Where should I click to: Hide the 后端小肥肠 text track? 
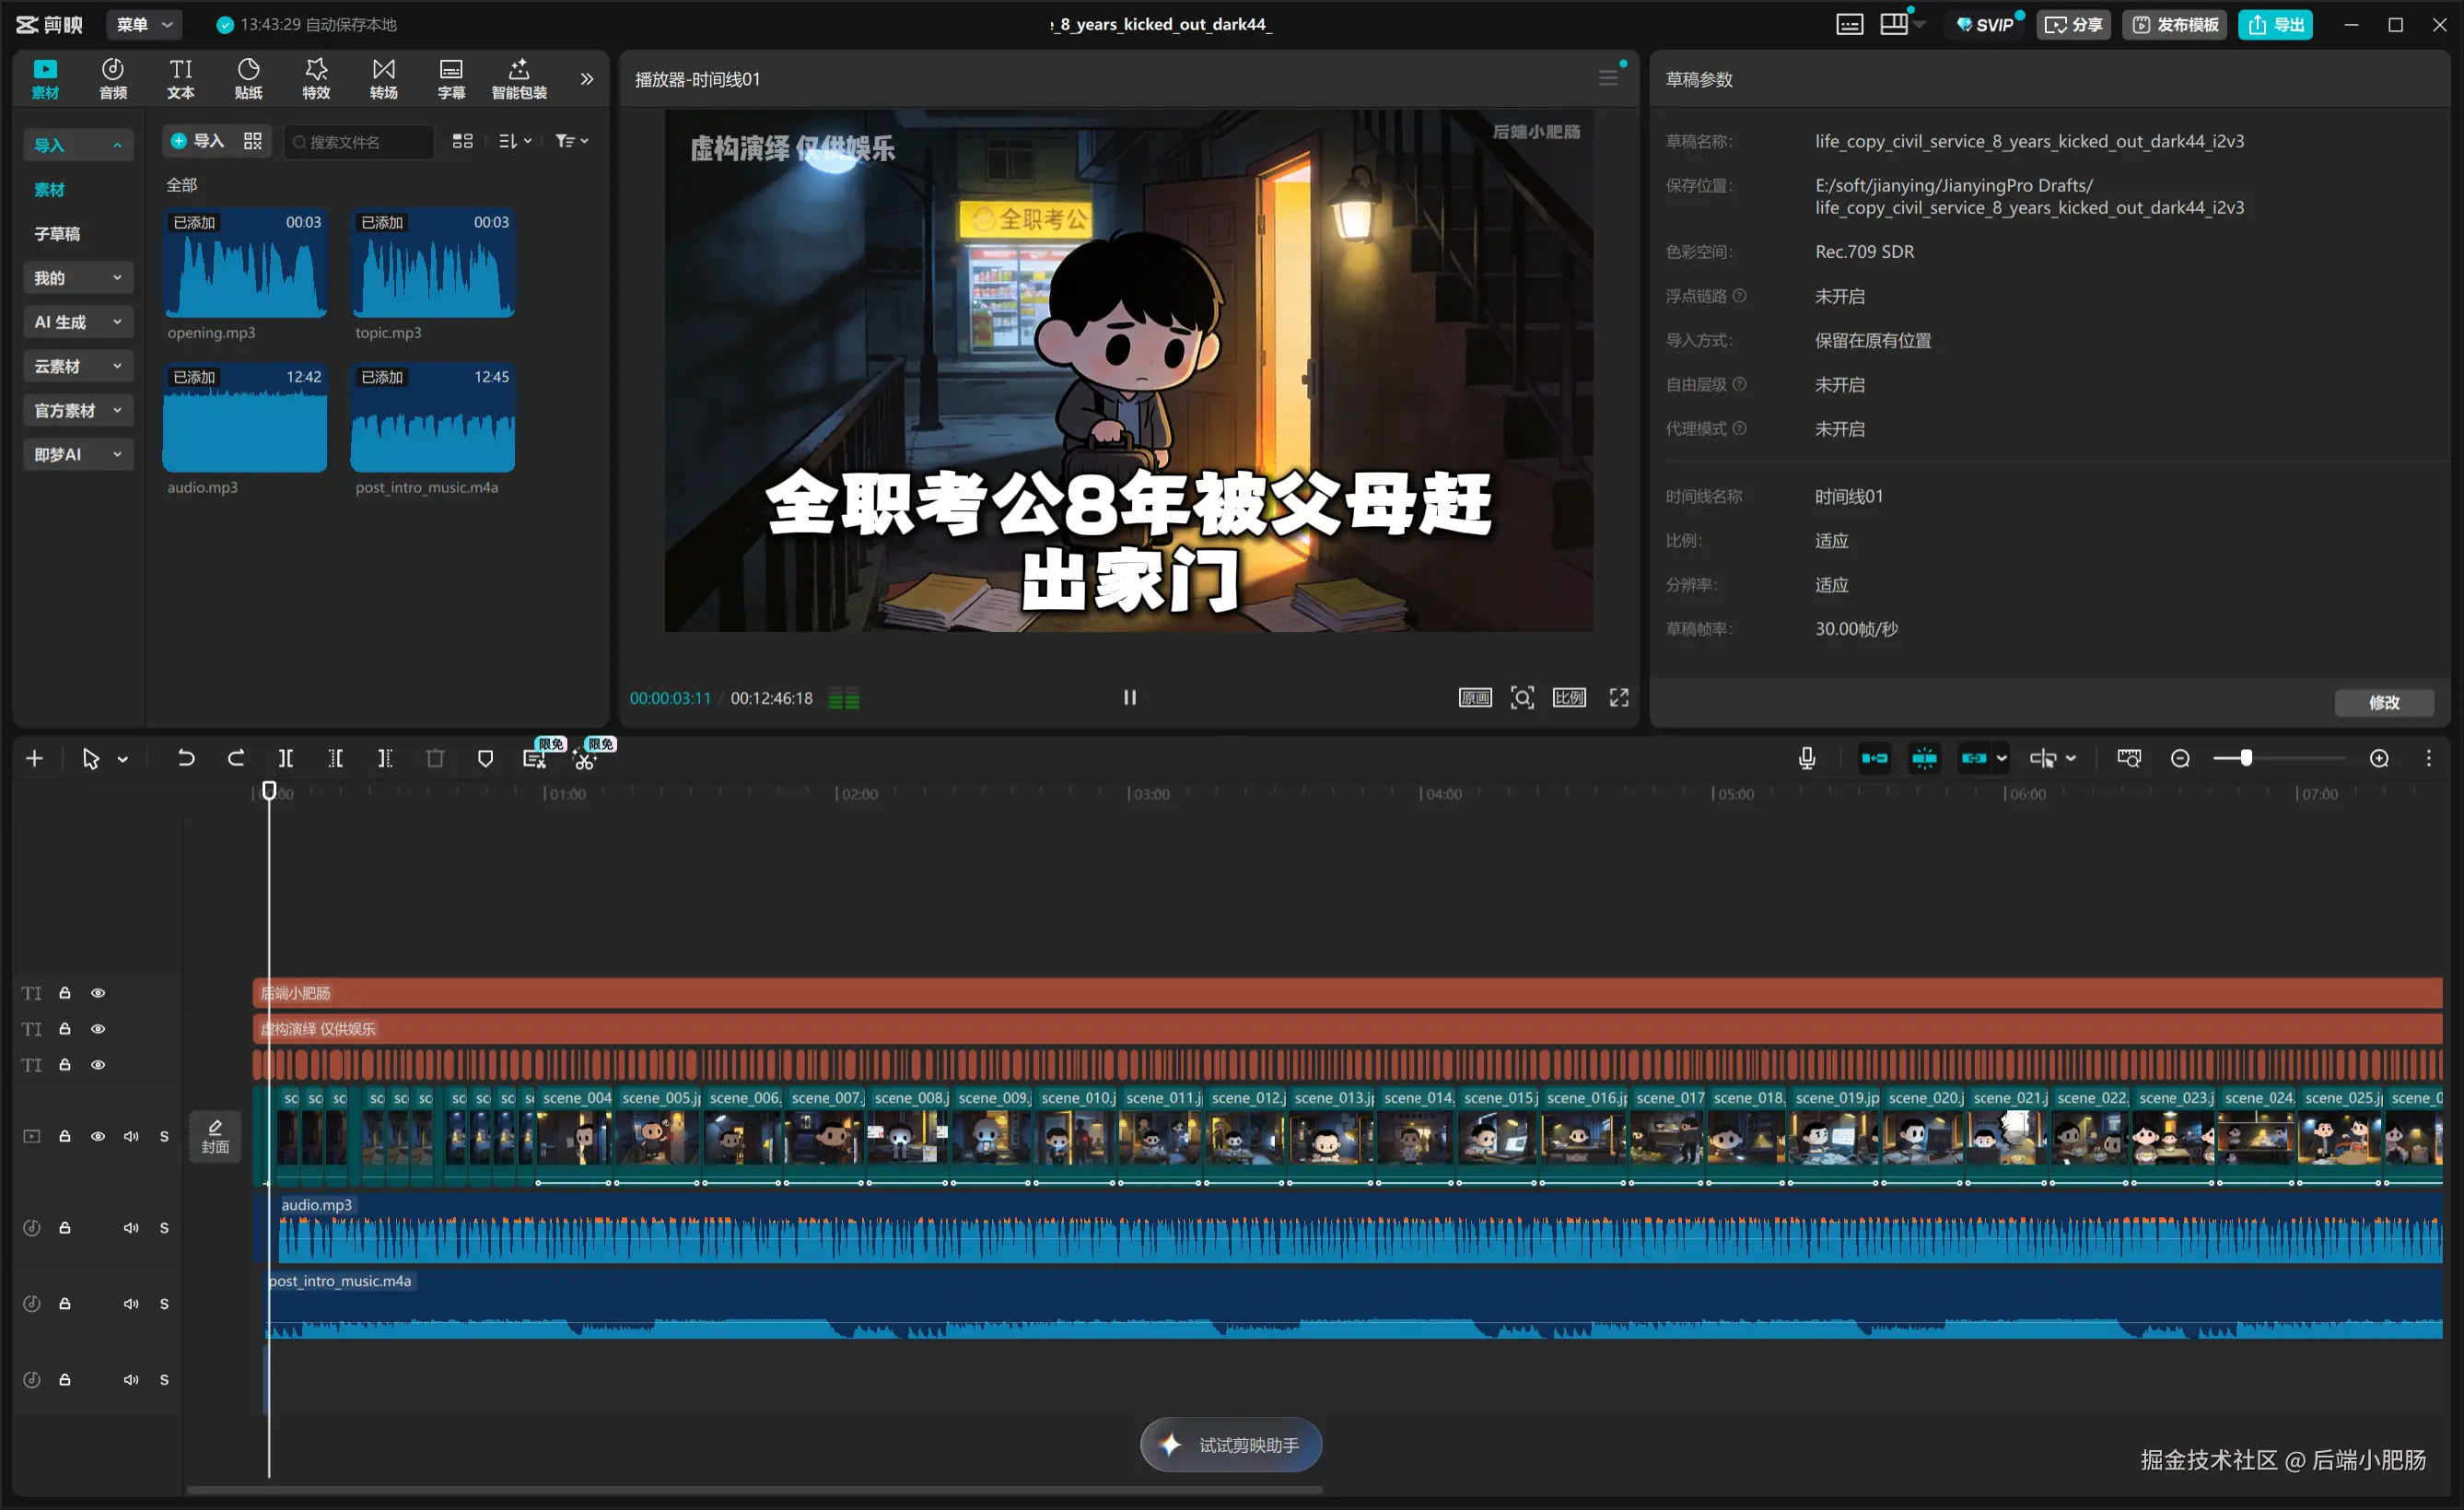pyautogui.click(x=98, y=993)
